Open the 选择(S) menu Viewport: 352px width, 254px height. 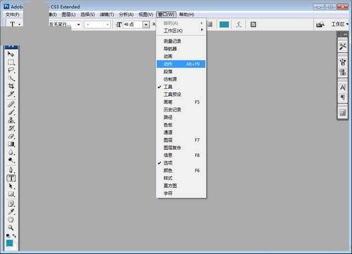point(87,15)
